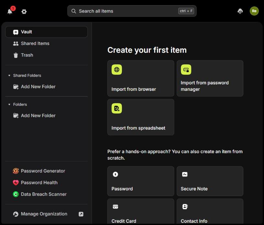Click the Data Breach Scanner green icon
The image size is (264, 225).
coord(16,194)
